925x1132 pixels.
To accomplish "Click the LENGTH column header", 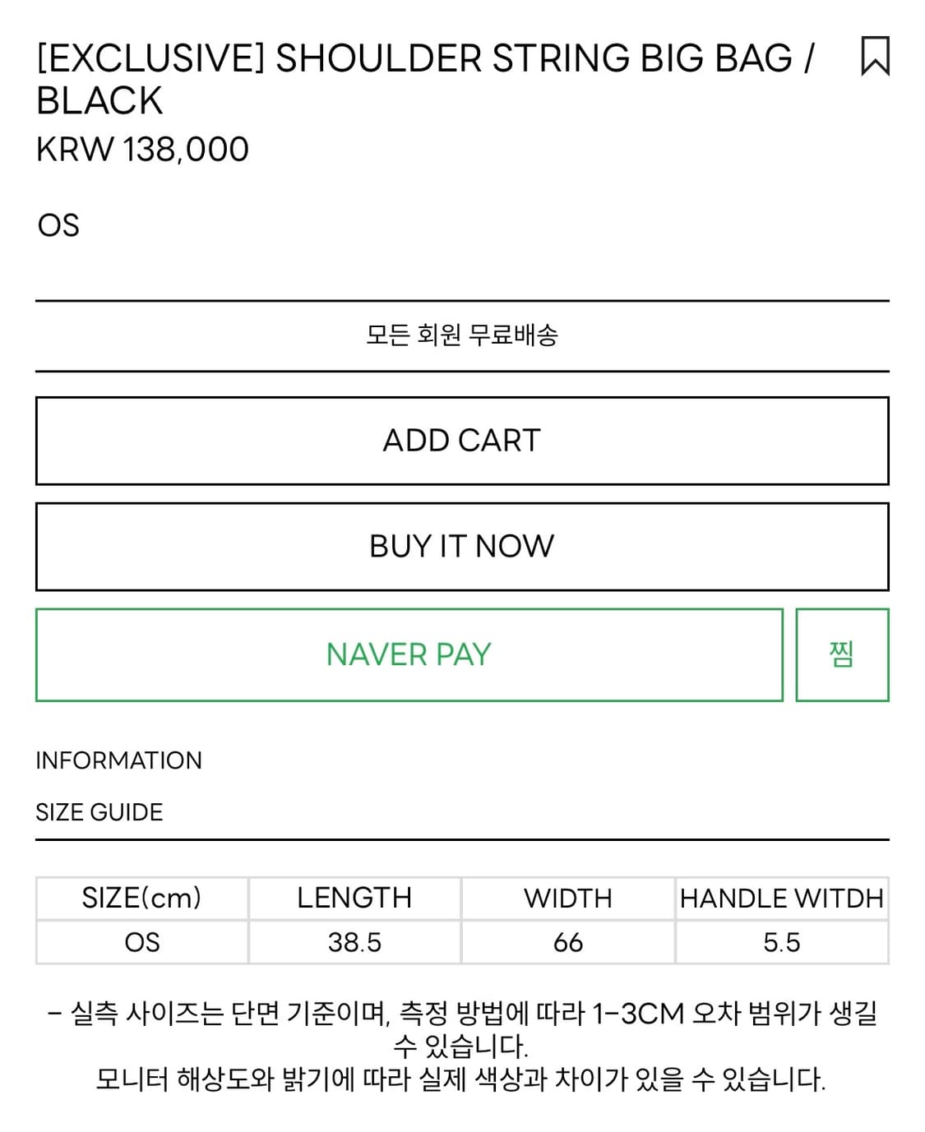I will (x=354, y=898).
